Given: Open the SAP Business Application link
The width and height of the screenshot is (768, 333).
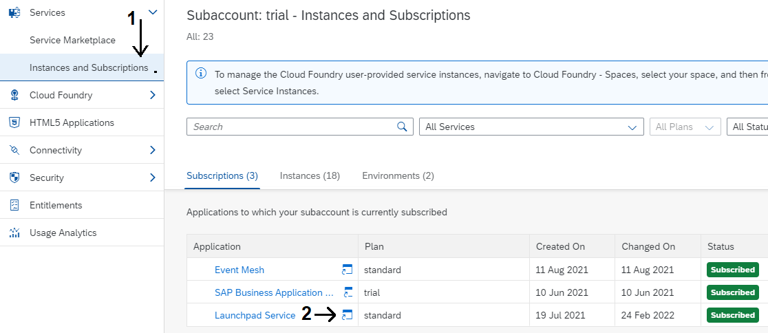Looking at the screenshot, I should [x=275, y=292].
